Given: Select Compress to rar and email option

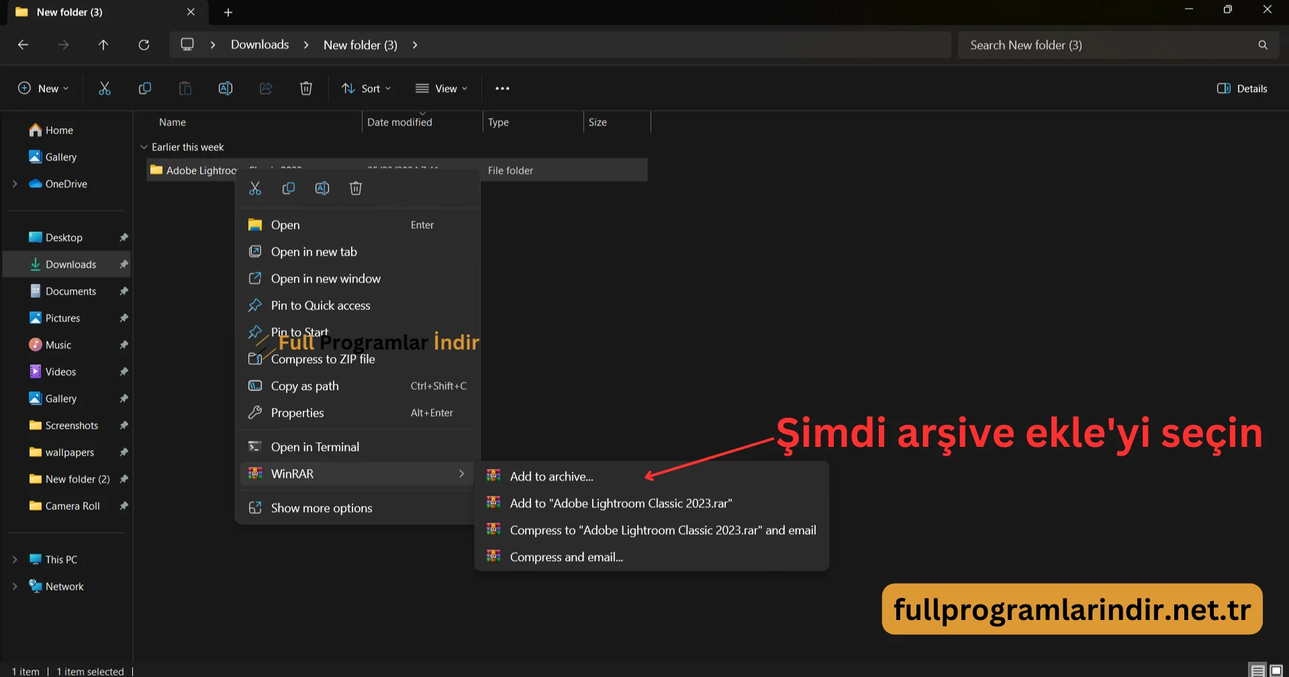Looking at the screenshot, I should 651,530.
